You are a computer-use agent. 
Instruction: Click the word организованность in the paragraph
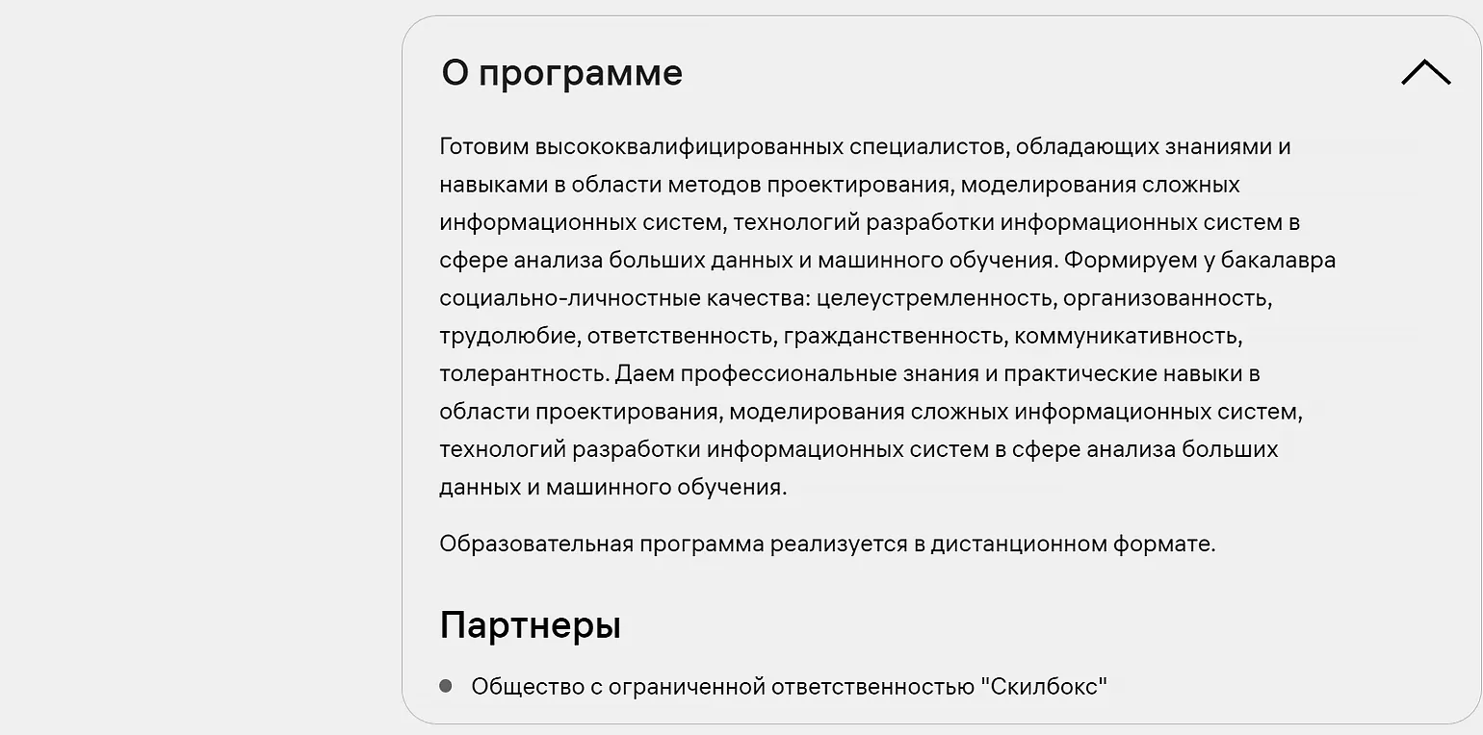[x=1167, y=297]
